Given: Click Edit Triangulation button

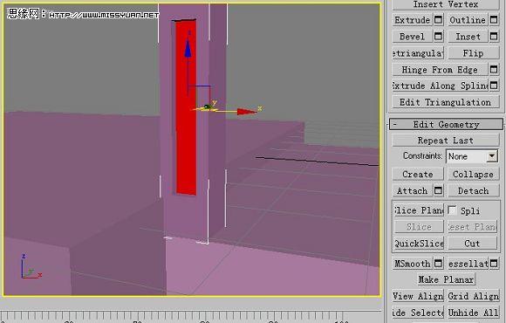Looking at the screenshot, I should pos(446,102).
